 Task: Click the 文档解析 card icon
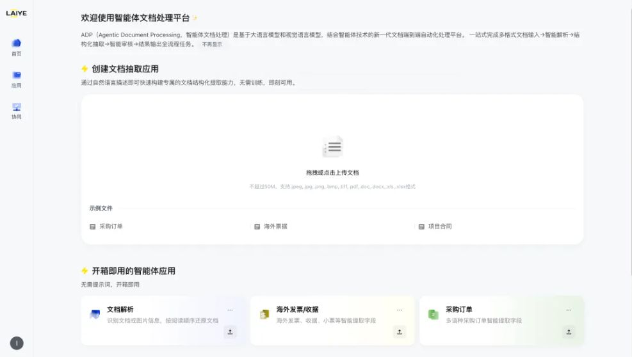pyautogui.click(x=95, y=314)
